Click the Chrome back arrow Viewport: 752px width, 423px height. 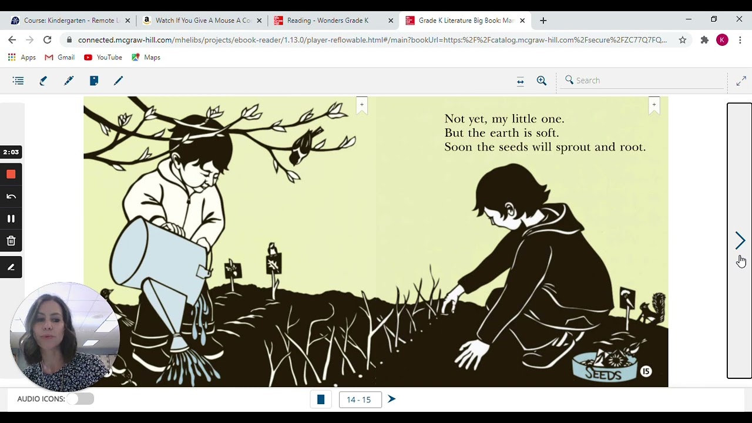(x=12, y=40)
